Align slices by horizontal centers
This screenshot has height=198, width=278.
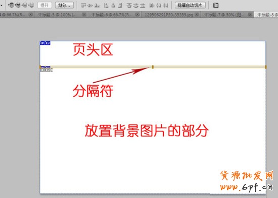113,6
